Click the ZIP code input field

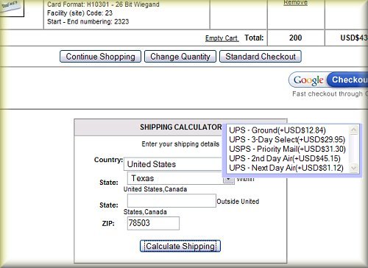153,223
